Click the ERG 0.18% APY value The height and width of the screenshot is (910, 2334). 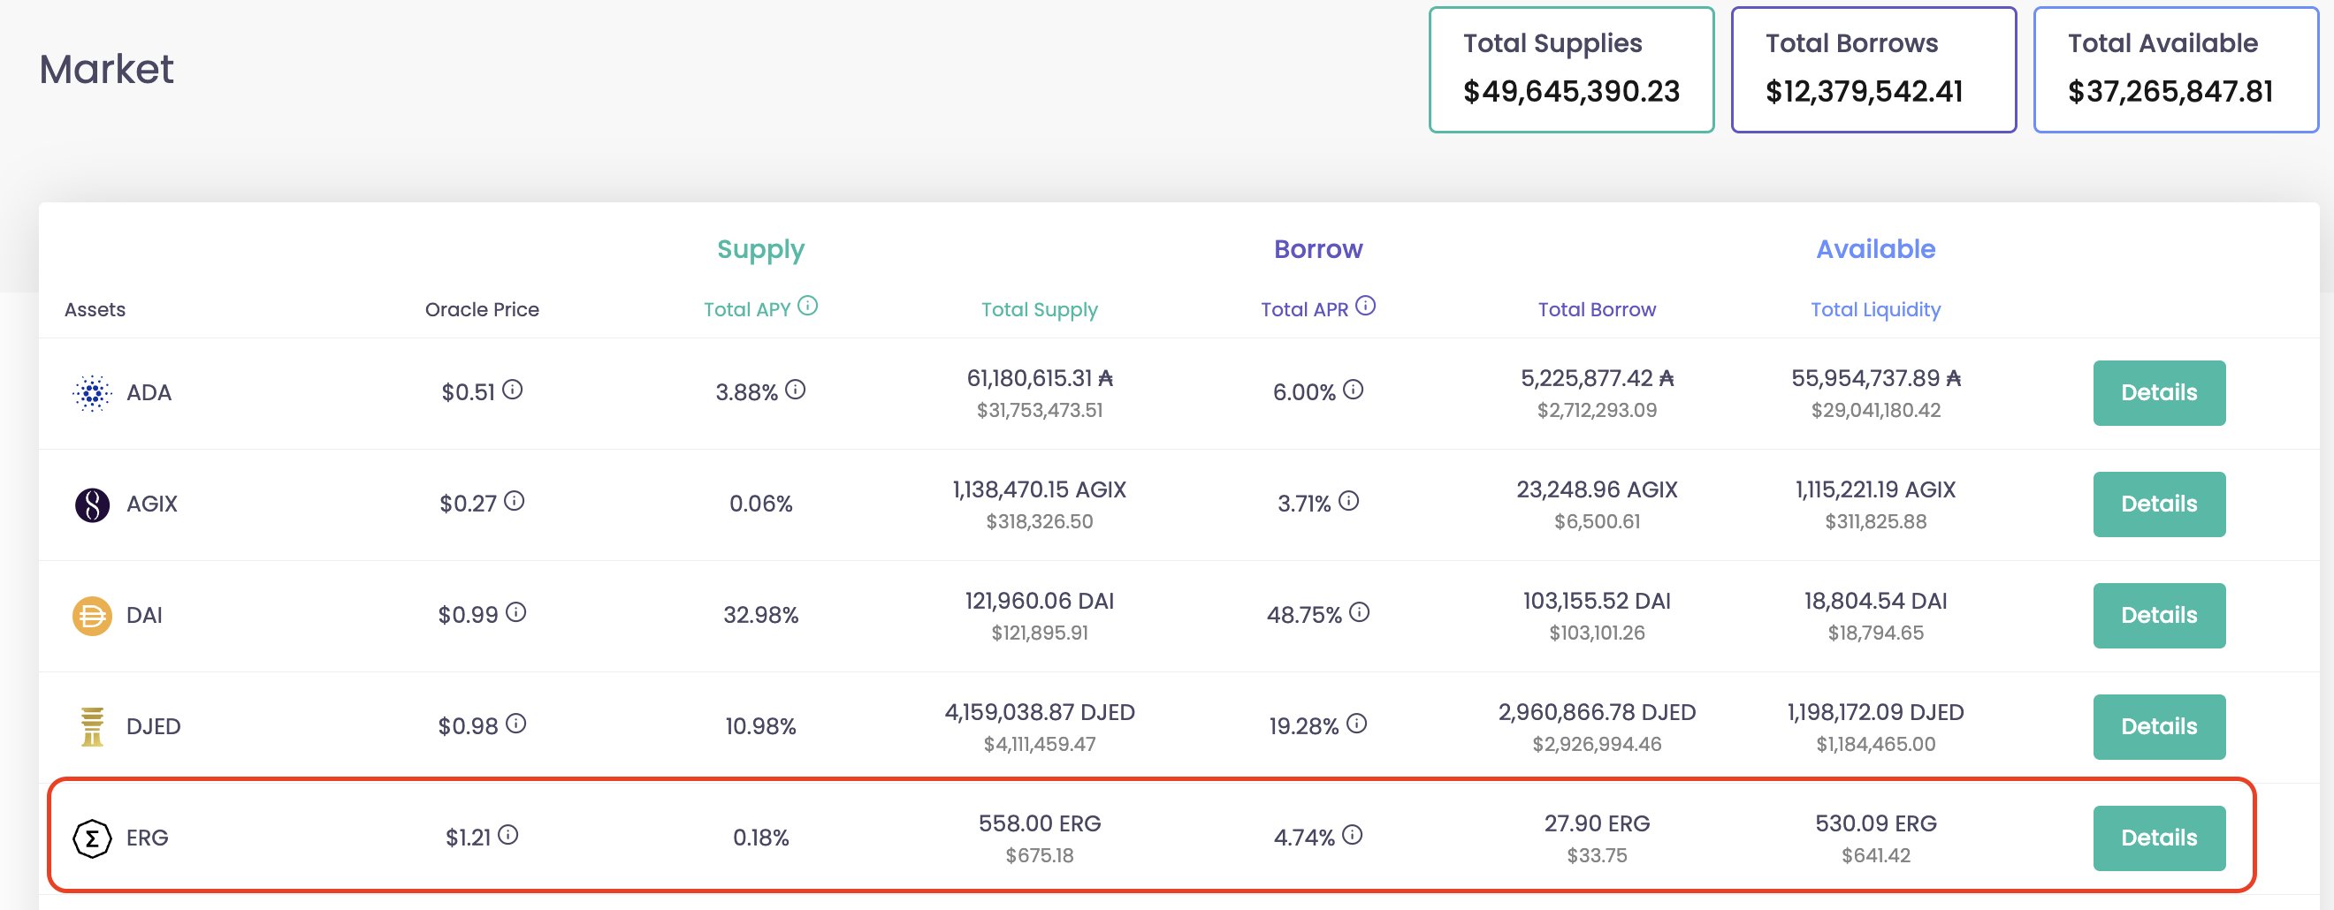tap(761, 838)
